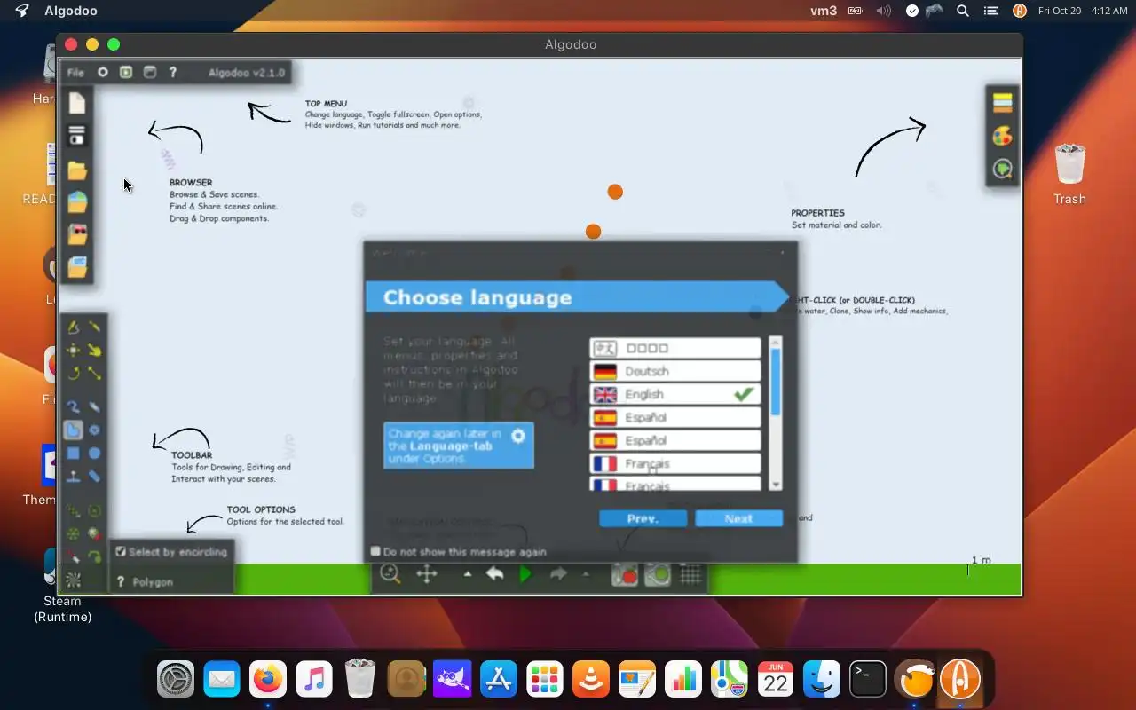This screenshot has width=1136, height=710.
Task: Open the blue picture folder in browser
Action: (77, 266)
